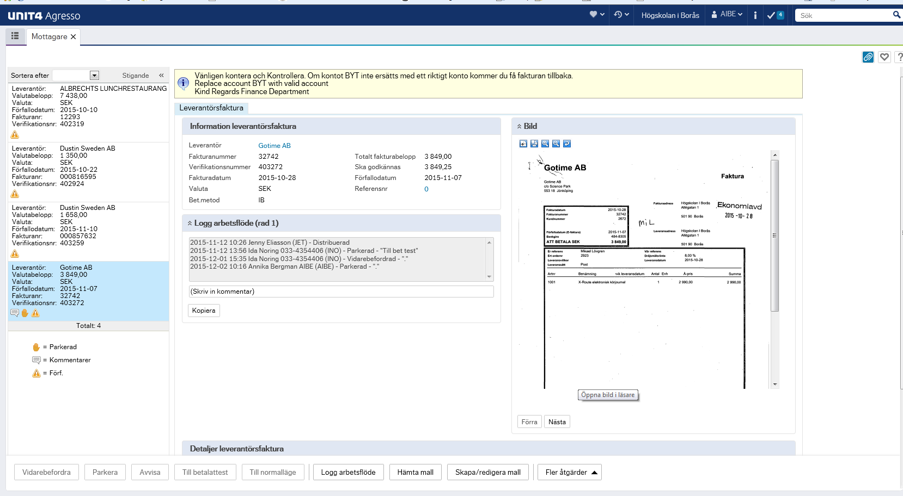Click the Förf. legend warning icon
The width and height of the screenshot is (903, 496).
pyautogui.click(x=36, y=373)
